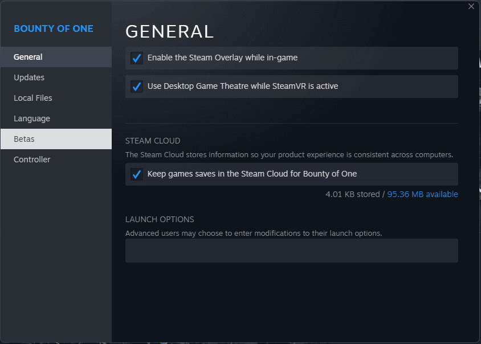Close the properties dialog with X
This screenshot has height=344, width=481.
(x=471, y=6)
